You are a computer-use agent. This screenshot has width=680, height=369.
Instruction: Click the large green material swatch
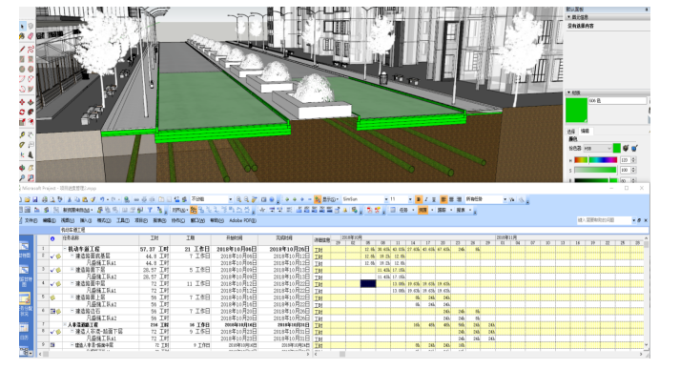(x=576, y=111)
